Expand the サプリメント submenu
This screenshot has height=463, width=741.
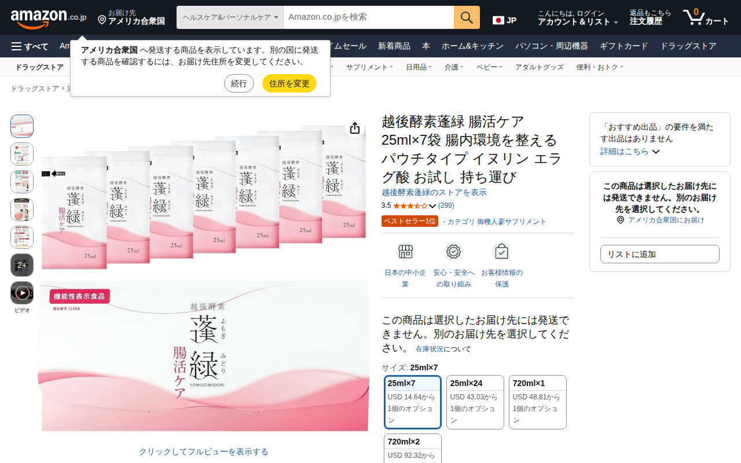point(369,67)
